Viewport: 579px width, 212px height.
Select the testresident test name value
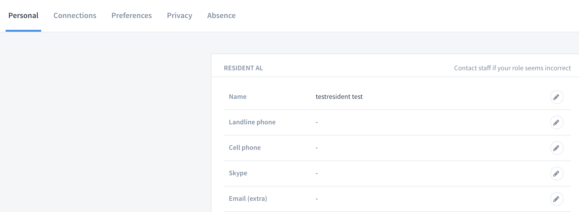click(x=339, y=97)
